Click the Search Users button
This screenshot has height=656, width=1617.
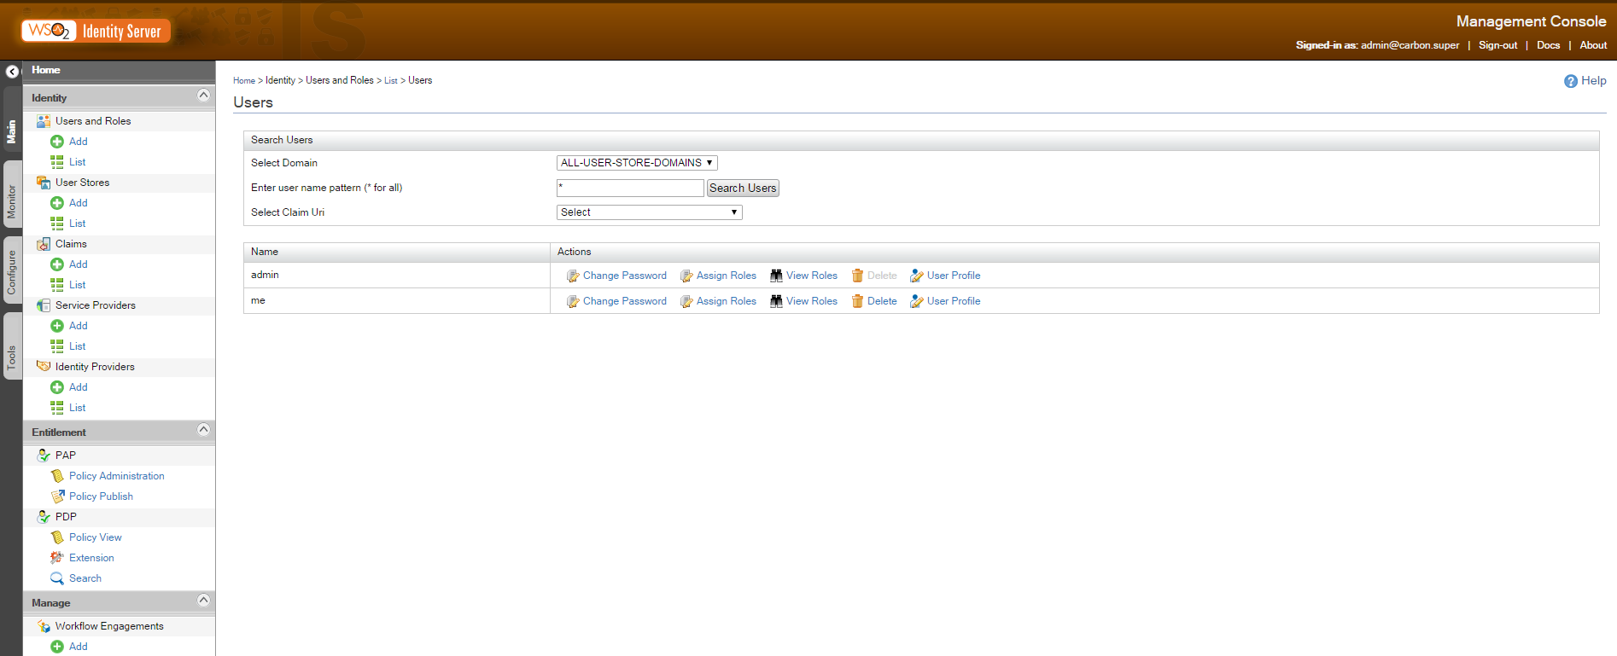point(743,188)
